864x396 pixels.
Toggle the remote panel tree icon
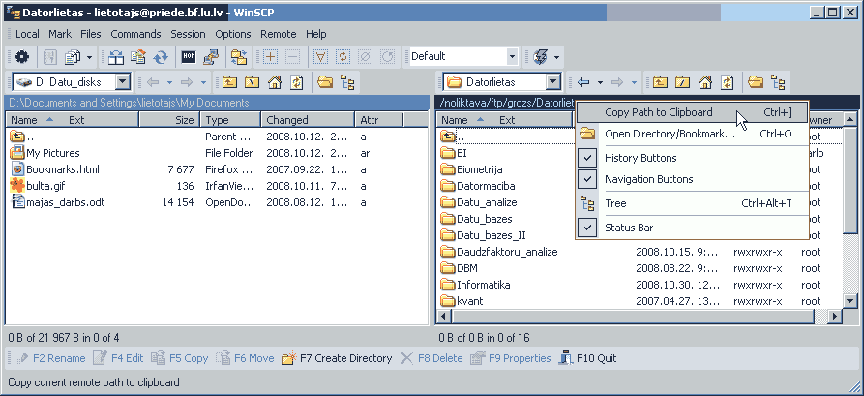[778, 82]
